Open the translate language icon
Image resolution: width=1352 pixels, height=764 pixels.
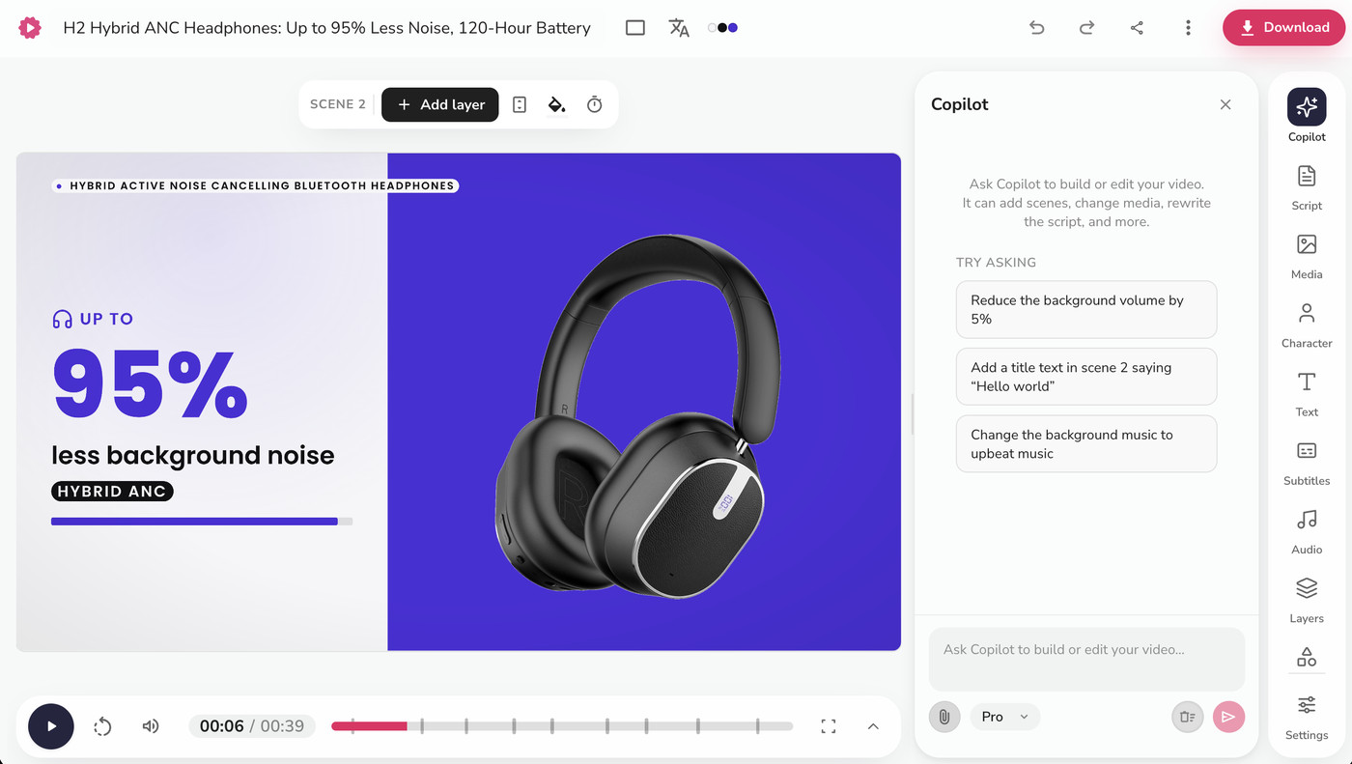coord(679,28)
